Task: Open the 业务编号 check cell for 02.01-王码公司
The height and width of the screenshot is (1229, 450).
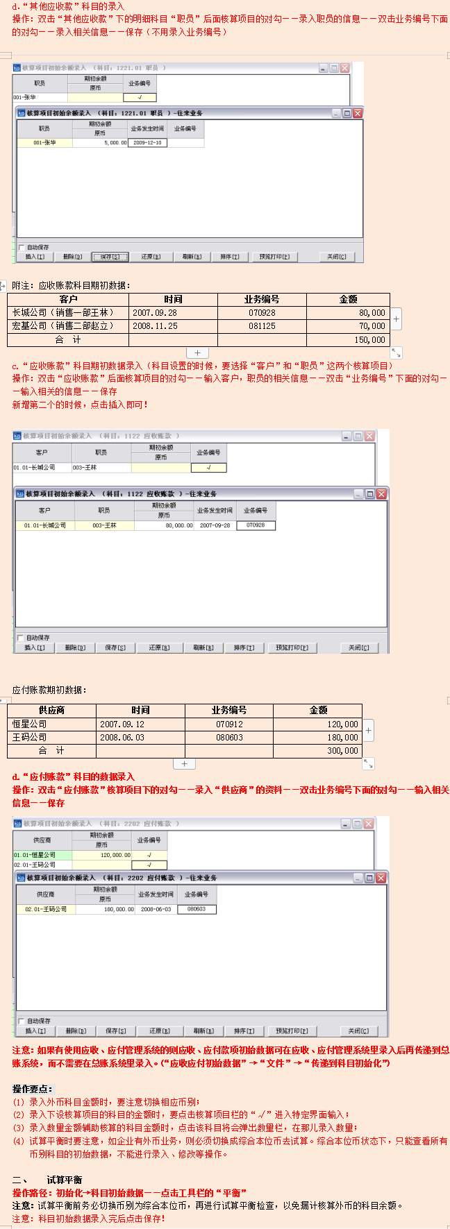Action: [x=149, y=865]
